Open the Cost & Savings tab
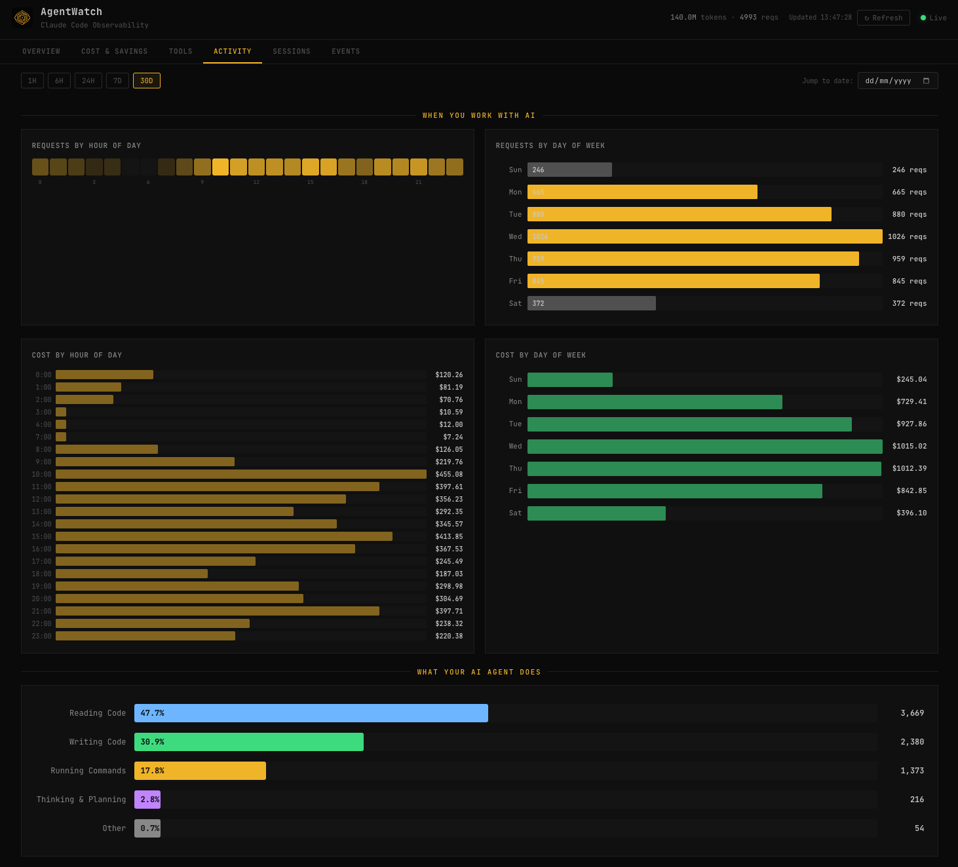 pos(115,51)
